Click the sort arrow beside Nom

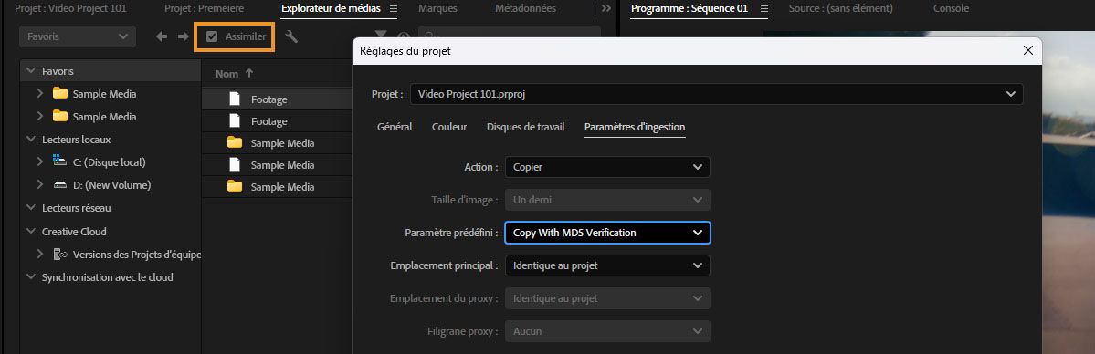249,73
